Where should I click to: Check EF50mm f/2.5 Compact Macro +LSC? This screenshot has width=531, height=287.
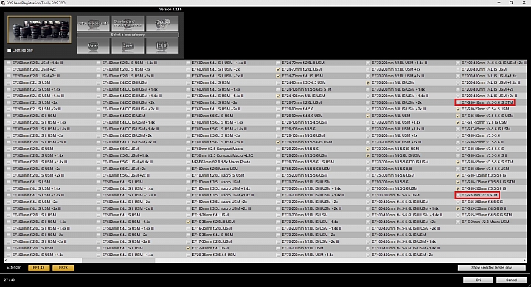(x=188, y=155)
